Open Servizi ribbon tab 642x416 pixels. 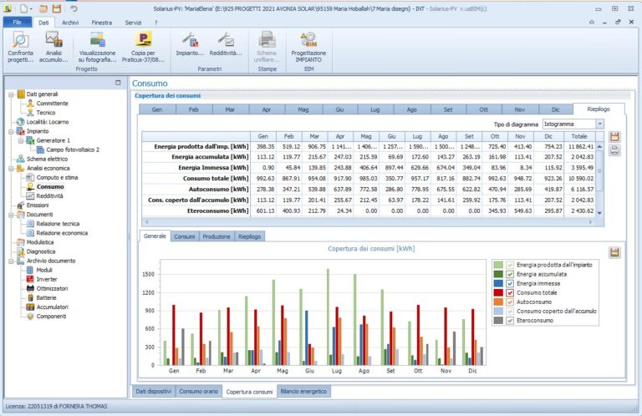[x=133, y=23]
